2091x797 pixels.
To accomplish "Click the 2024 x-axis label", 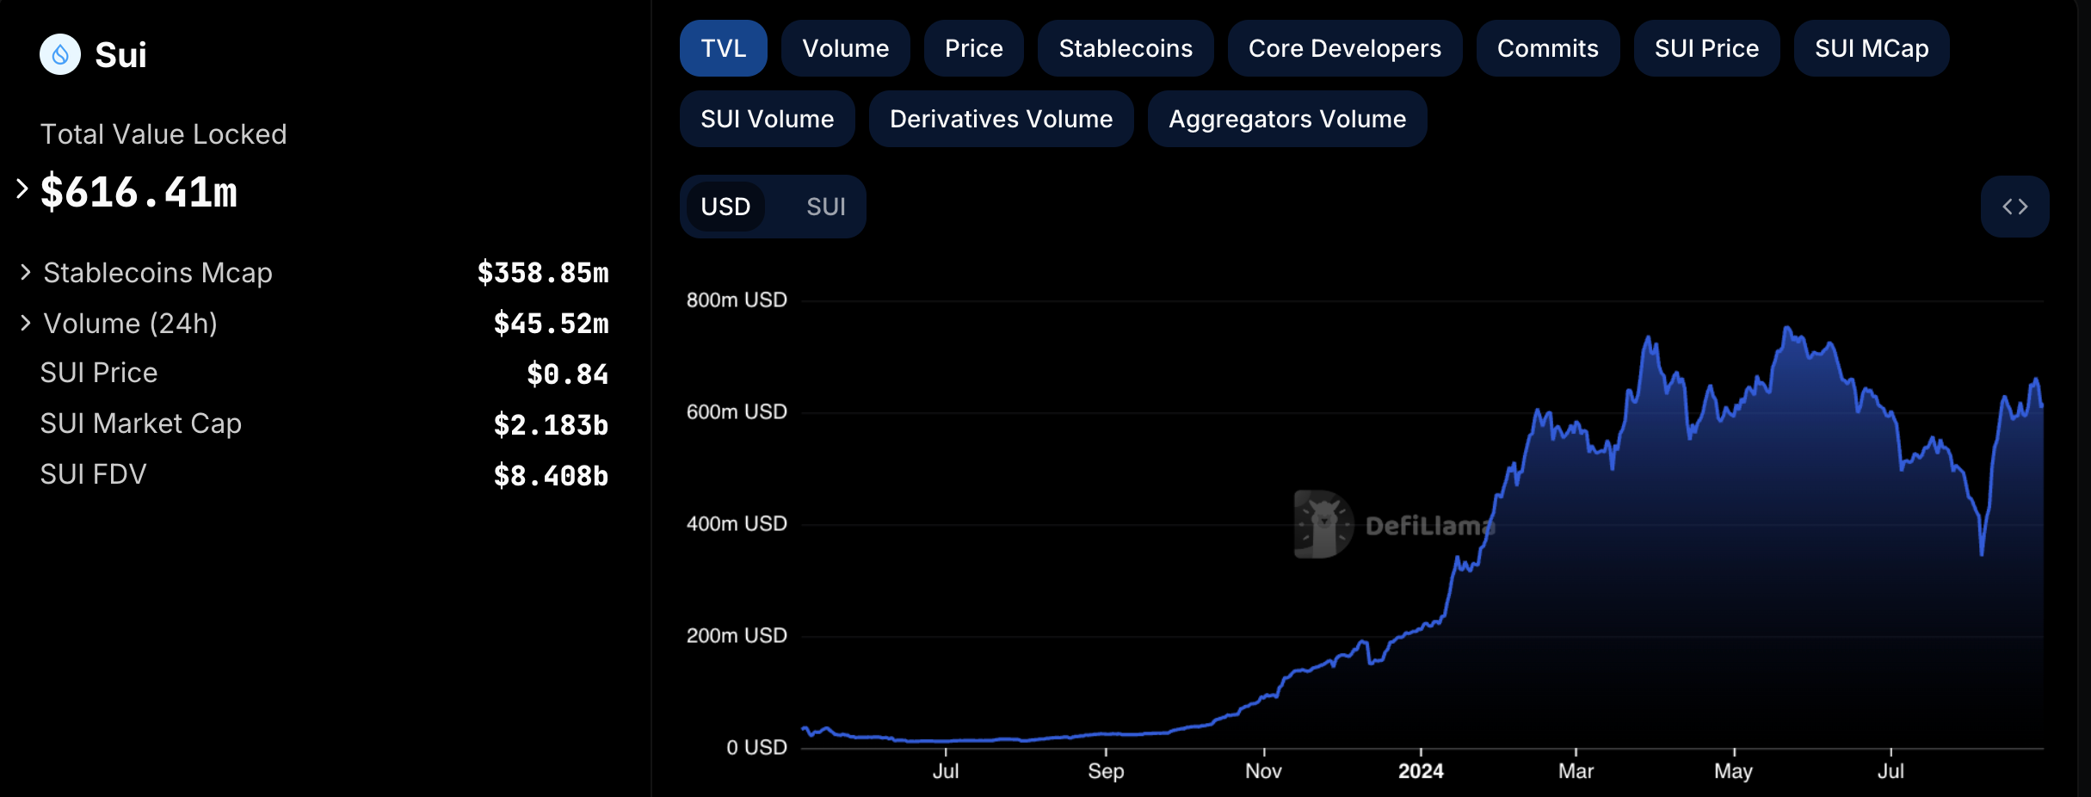I will [x=1421, y=771].
